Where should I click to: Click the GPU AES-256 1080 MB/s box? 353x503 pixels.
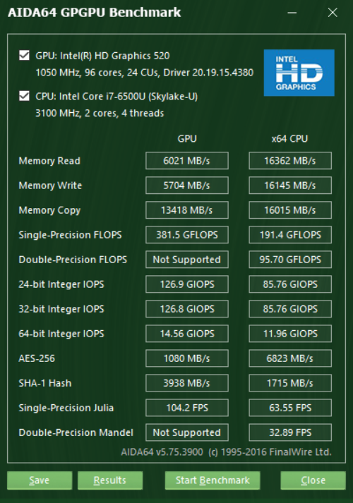tap(187, 358)
